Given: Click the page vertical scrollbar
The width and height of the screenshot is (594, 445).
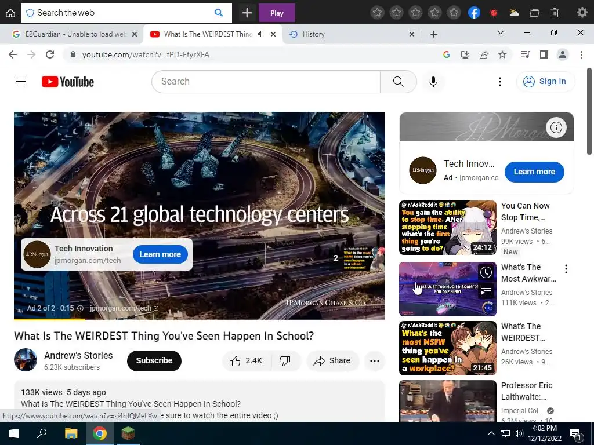Looking at the screenshot, I should [x=589, y=111].
